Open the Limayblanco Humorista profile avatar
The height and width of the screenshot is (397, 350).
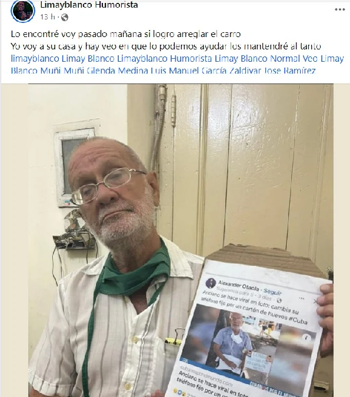point(23,11)
